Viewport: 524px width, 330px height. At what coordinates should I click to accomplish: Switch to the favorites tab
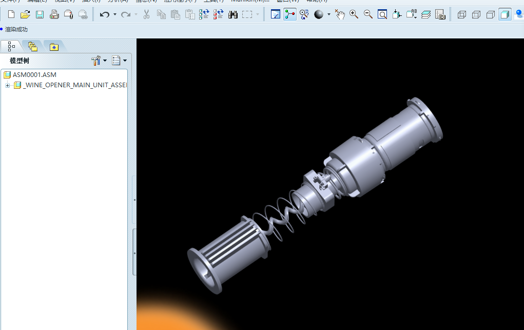[54, 47]
